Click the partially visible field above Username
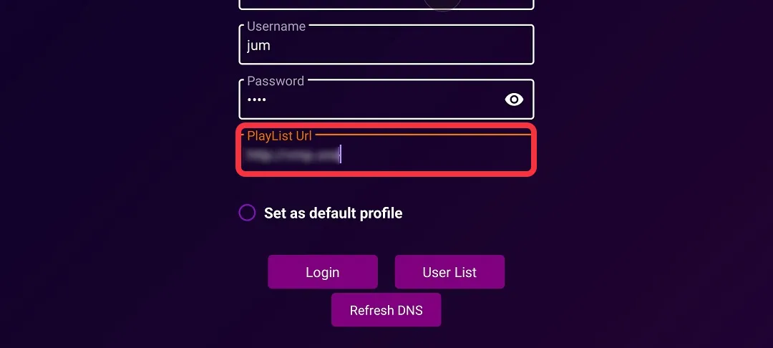The width and height of the screenshot is (773, 348). pos(386,5)
